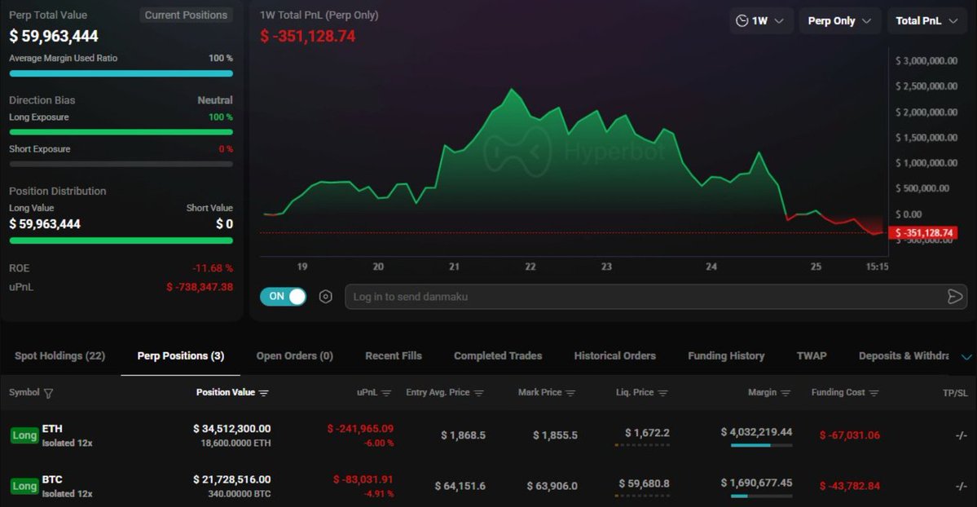This screenshot has width=977, height=507.
Task: Click the send danmaku arrow icon
Action: (x=954, y=297)
